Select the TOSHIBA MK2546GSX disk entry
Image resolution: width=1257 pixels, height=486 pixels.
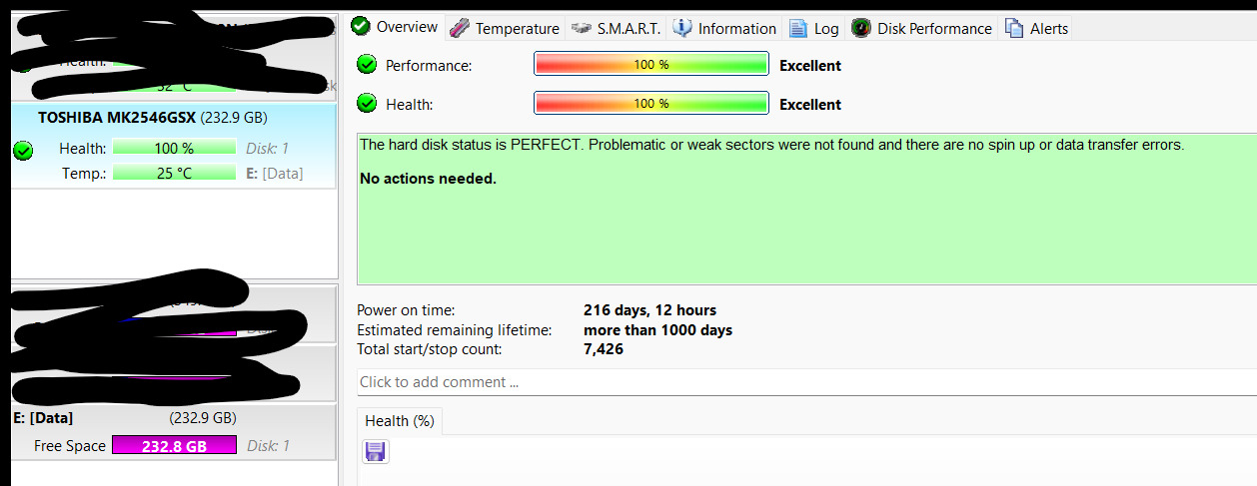pos(152,118)
